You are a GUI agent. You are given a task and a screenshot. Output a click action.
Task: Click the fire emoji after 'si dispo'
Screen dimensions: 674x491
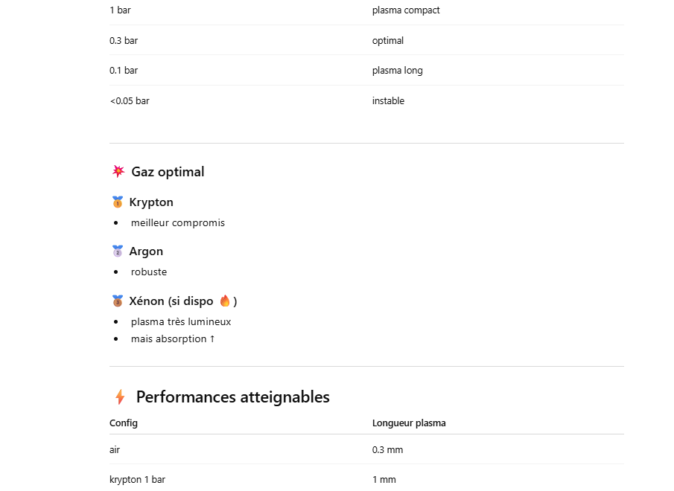click(x=225, y=301)
